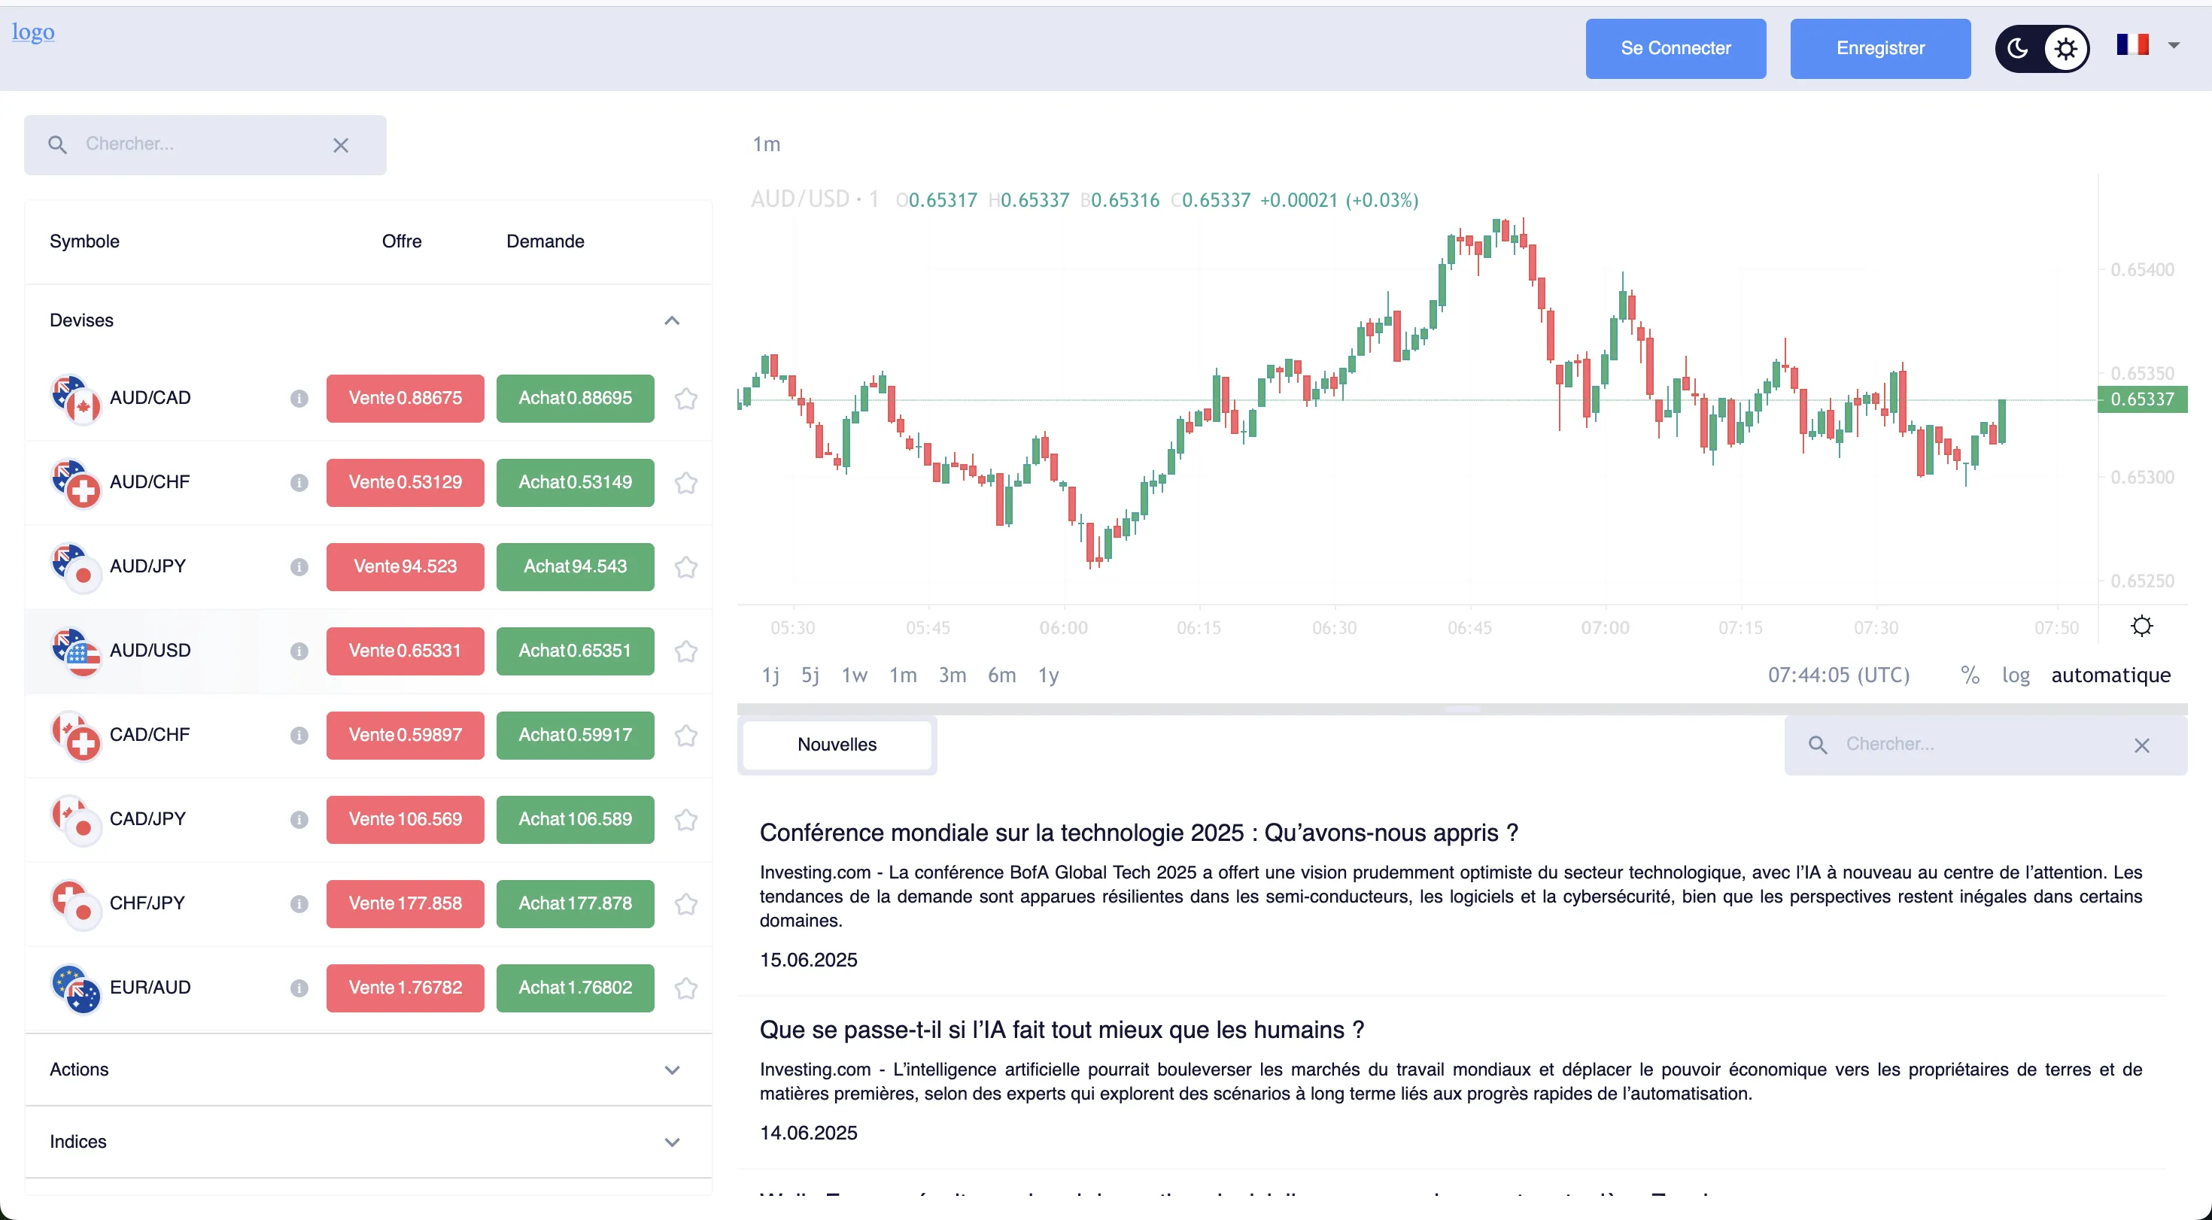Open the language flag dropdown
Viewport: 2212px width, 1220px height.
(2147, 45)
